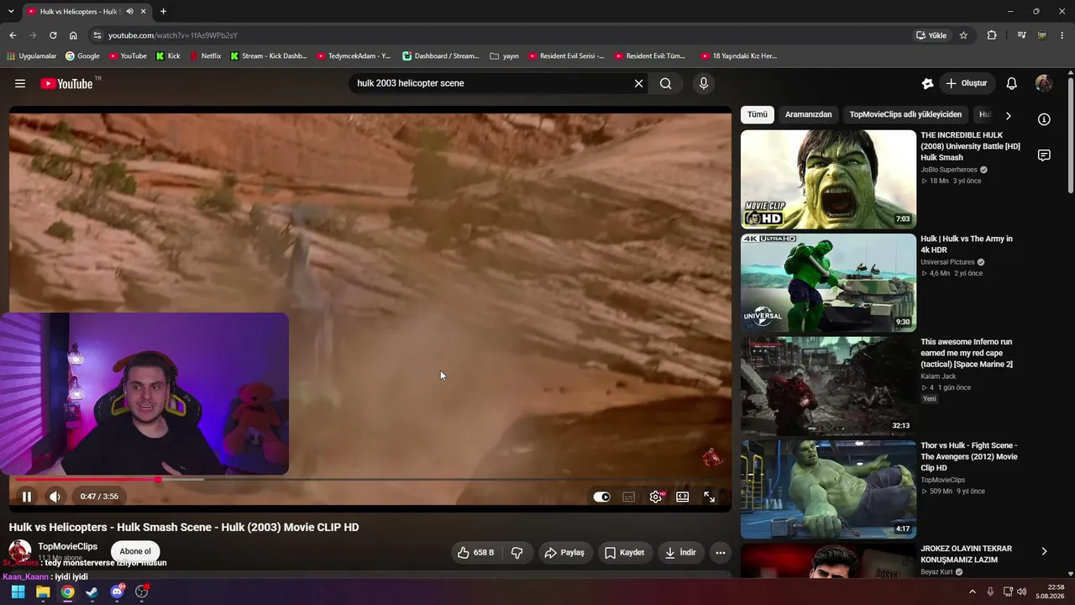Screen dimensions: 1075x605
Task: Click the star-shaped icon beside Oluştur
Action: [927, 83]
